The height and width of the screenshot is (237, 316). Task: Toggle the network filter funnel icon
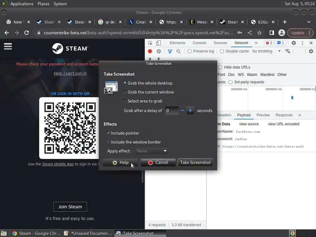pos(170,52)
